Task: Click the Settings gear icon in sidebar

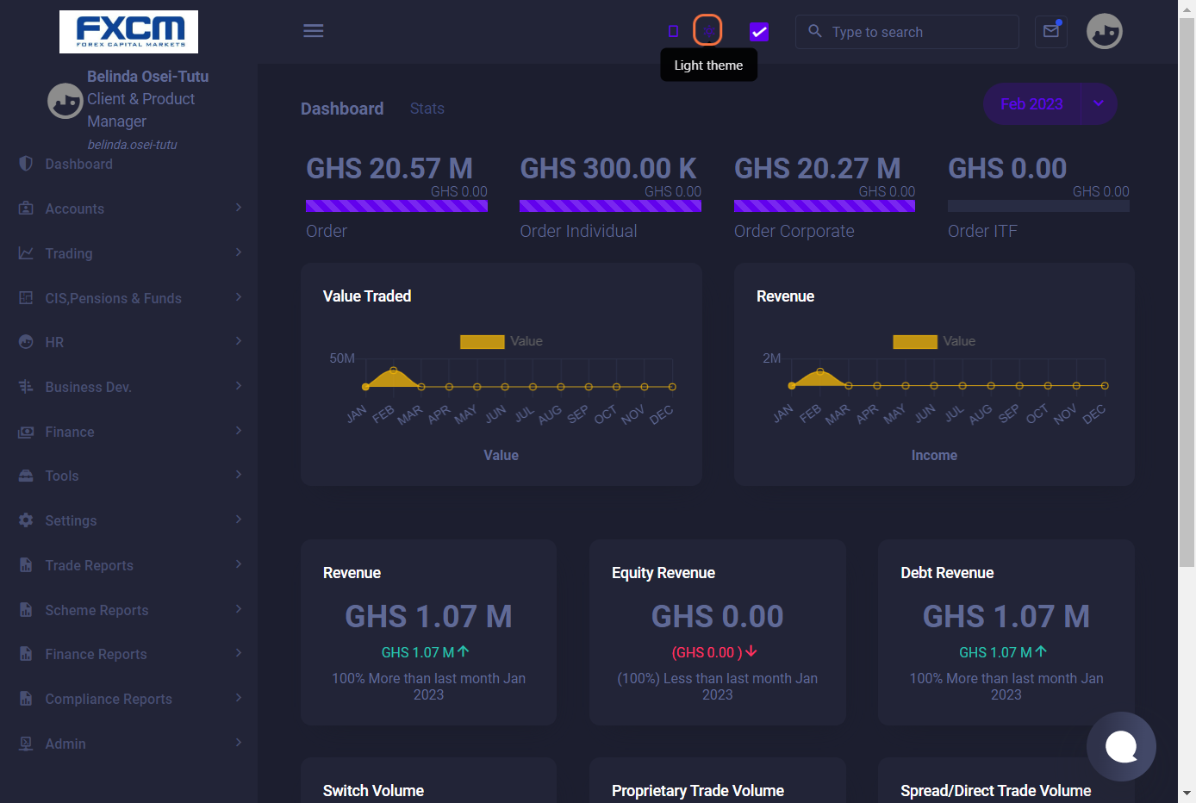Action: pyautogui.click(x=26, y=520)
